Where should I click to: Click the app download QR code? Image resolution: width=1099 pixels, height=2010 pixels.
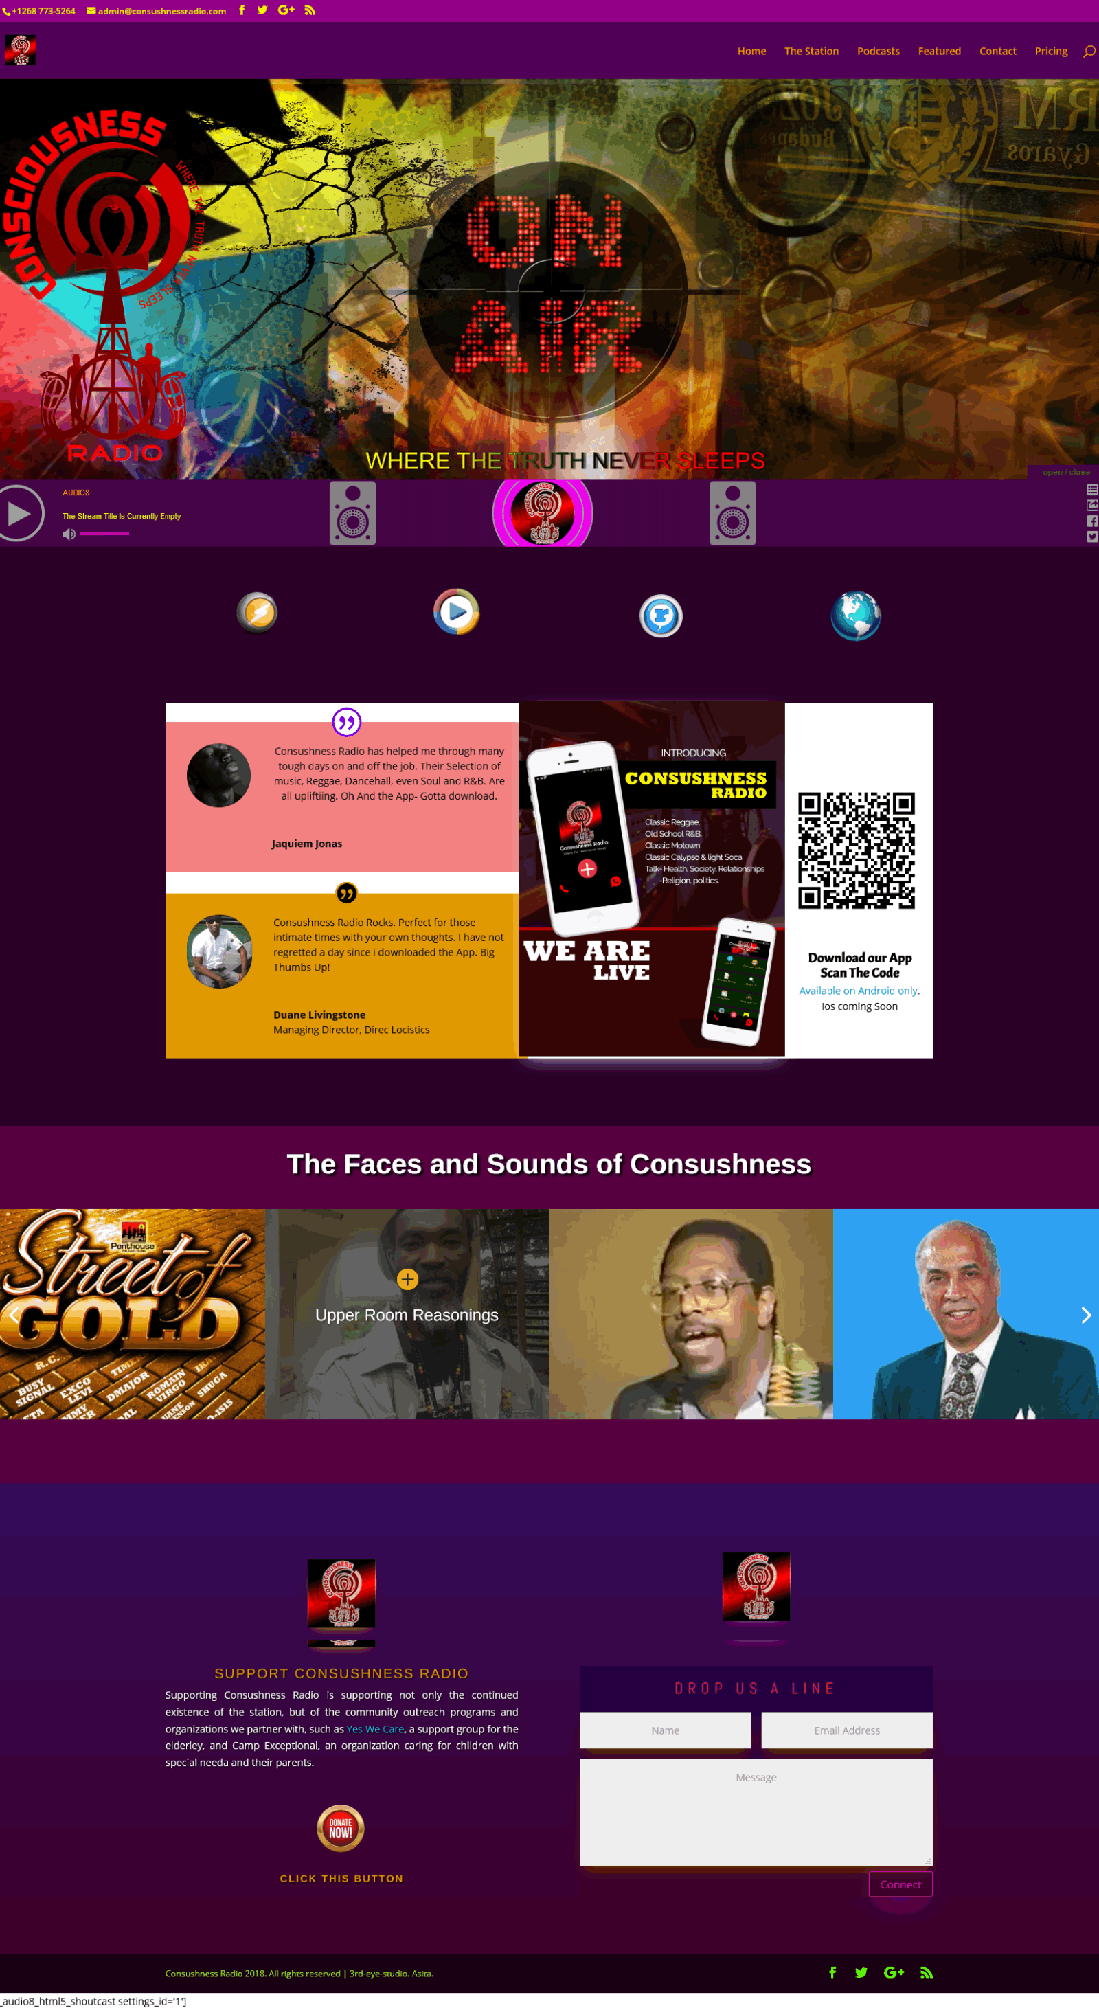tap(856, 850)
